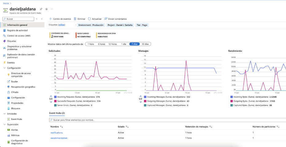The width and height of the screenshot is (286, 147).
Task: Go to previous legend page in Solicitudes chart
Action: (x=51, y=96)
